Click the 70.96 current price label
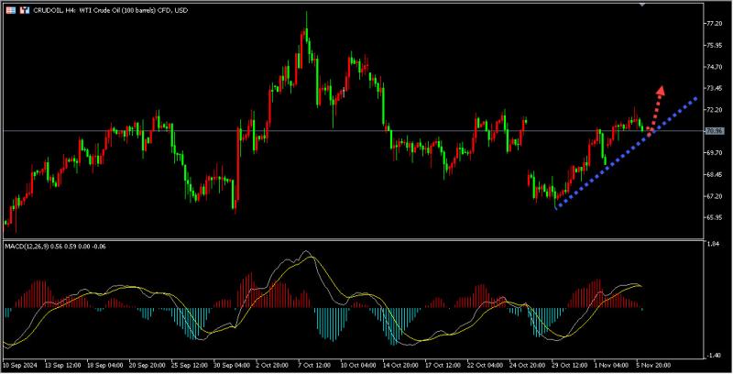The width and height of the screenshot is (733, 374). point(715,131)
